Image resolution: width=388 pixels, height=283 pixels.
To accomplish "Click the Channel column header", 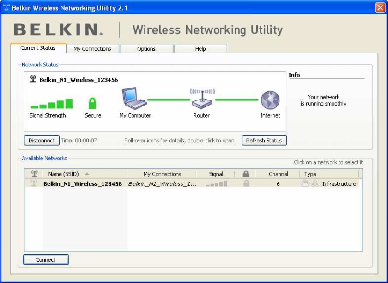I will point(278,174).
